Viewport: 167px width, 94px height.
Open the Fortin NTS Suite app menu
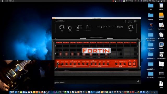10,1
